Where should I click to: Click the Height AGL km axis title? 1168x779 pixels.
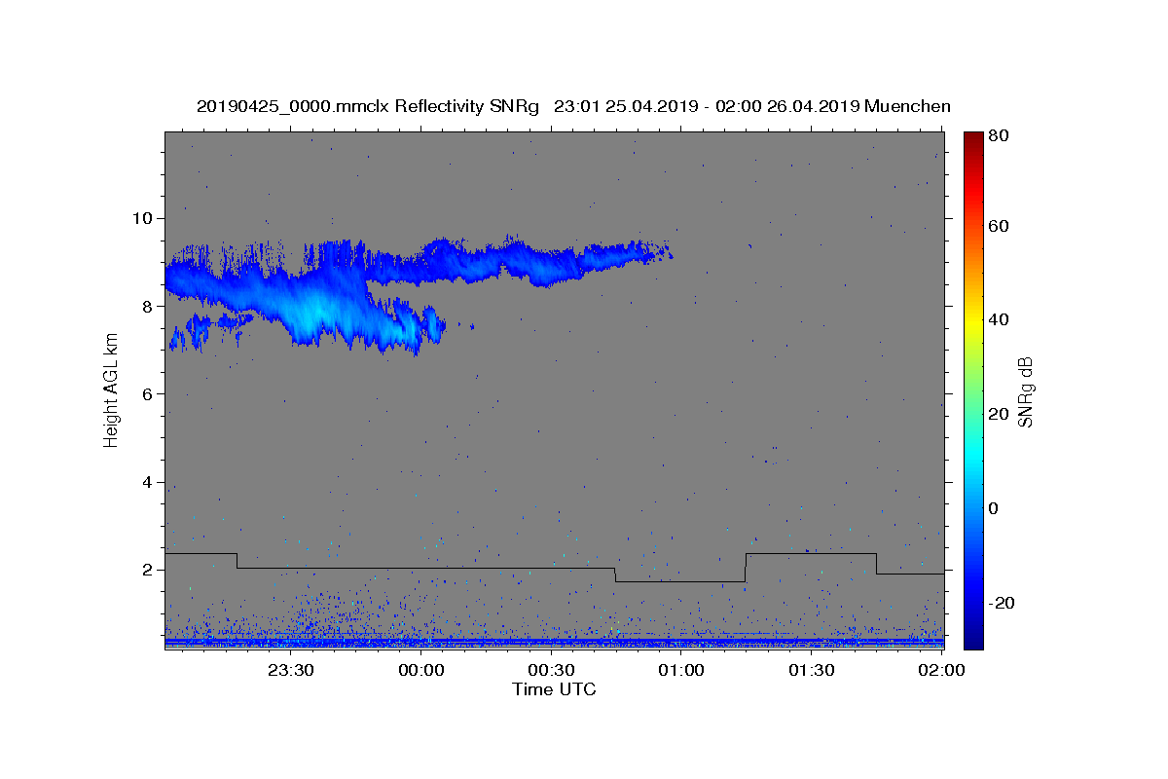111,389
